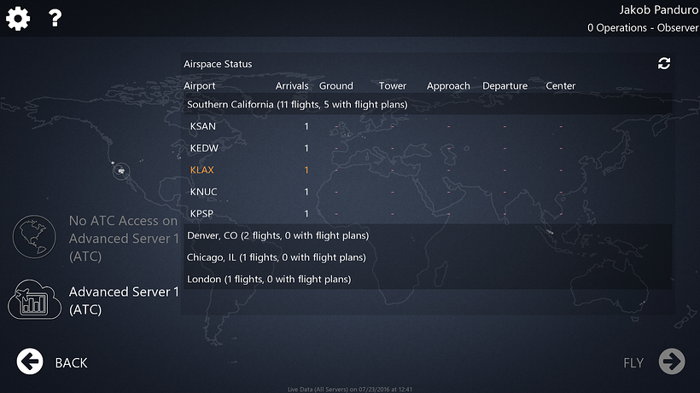Click the Live Data timestamp footer

(350, 389)
